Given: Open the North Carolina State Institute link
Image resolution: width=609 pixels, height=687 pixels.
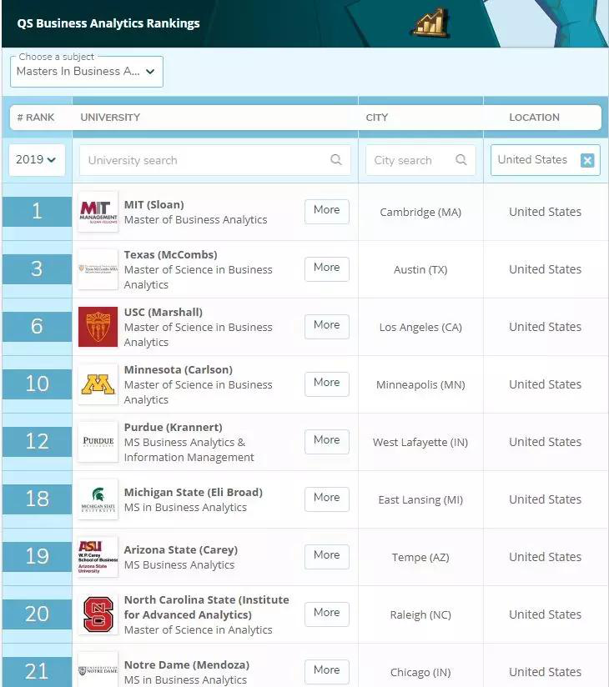Looking at the screenshot, I should click(207, 607).
